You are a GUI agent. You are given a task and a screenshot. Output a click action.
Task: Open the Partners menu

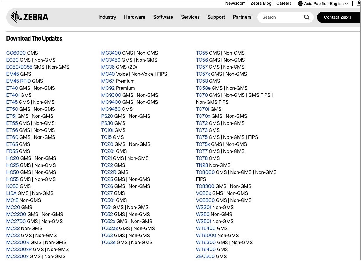click(x=242, y=17)
